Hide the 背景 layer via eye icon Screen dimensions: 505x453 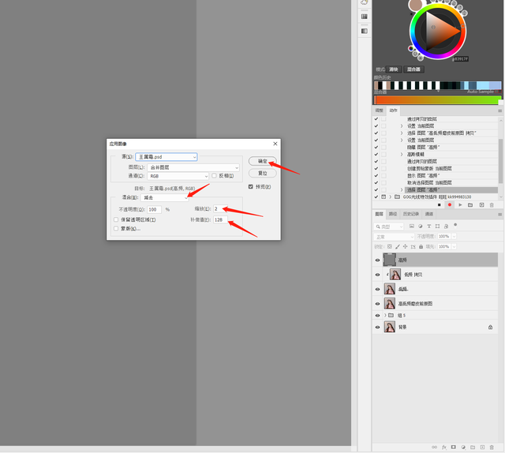pos(377,327)
